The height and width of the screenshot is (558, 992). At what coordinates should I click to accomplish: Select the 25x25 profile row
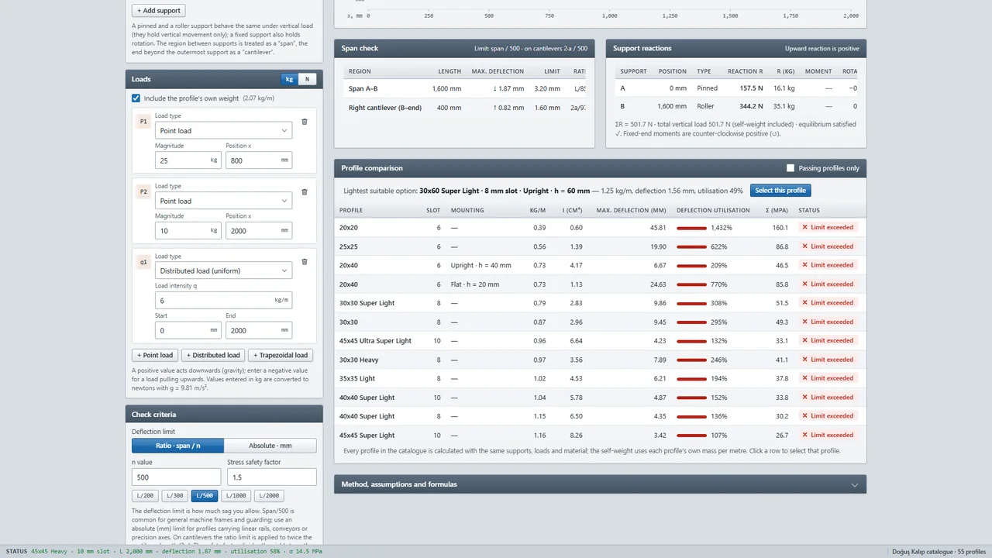(600, 246)
